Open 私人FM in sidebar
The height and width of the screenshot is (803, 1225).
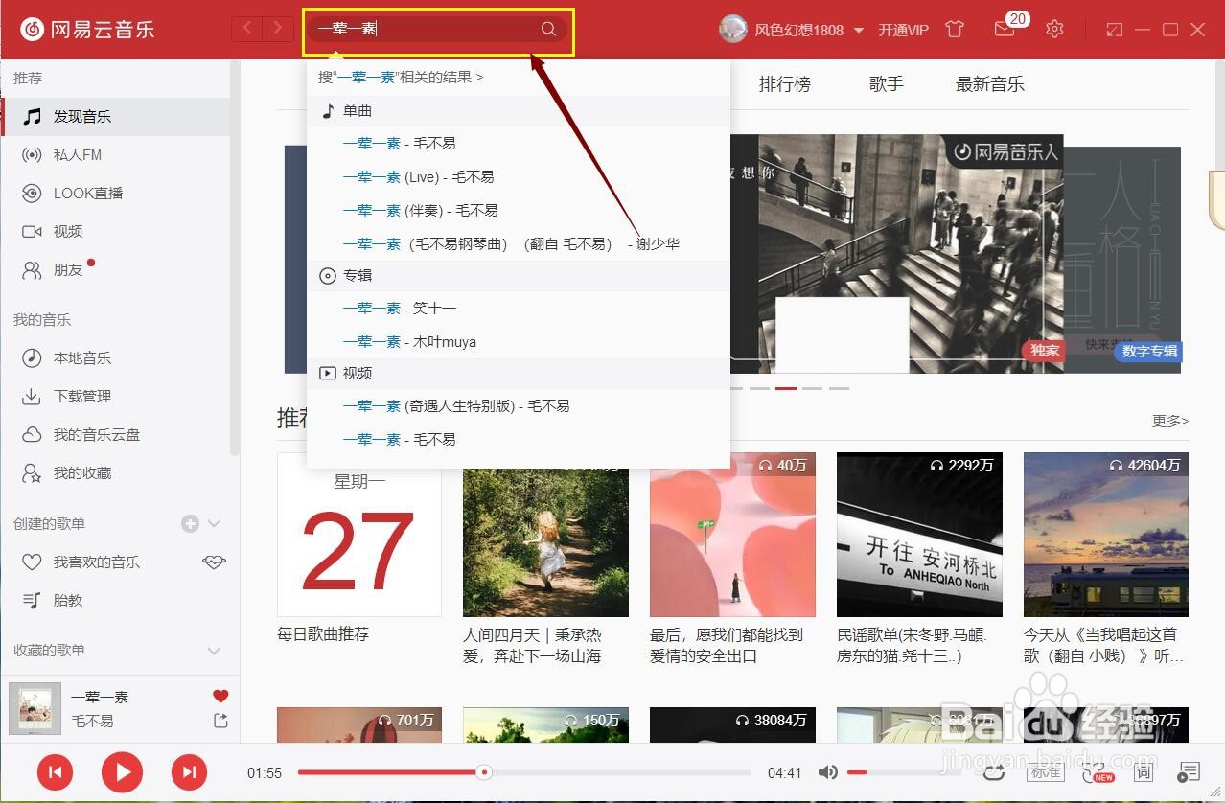[x=115, y=154]
